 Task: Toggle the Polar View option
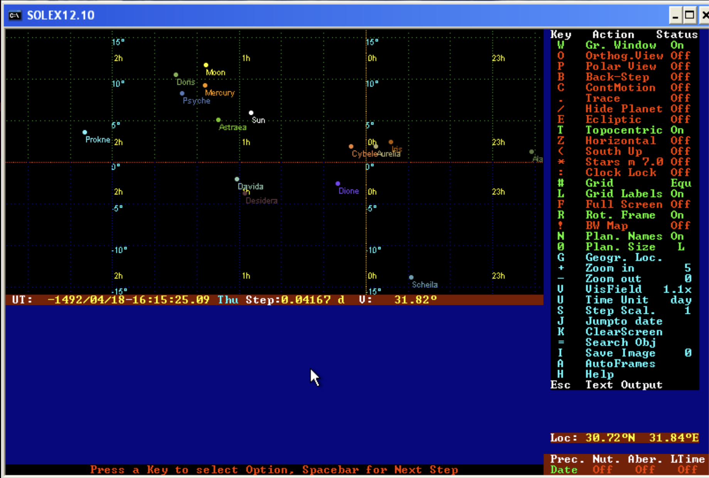pyautogui.click(x=624, y=66)
